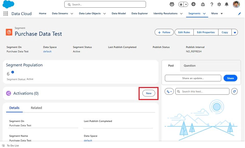
Task: Expand the Identity Resolutions chevron menu
Action: (181, 14)
